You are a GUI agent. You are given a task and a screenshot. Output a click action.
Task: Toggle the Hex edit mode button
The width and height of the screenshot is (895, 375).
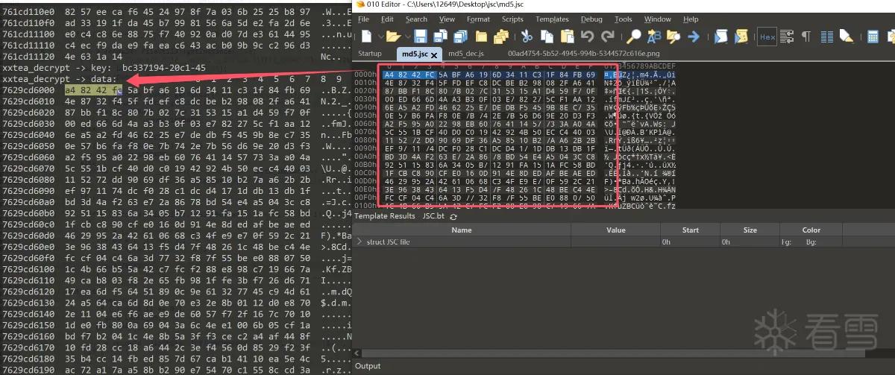coord(766,36)
